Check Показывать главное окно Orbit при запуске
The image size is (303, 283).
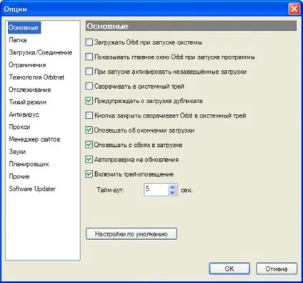pyautogui.click(x=89, y=57)
